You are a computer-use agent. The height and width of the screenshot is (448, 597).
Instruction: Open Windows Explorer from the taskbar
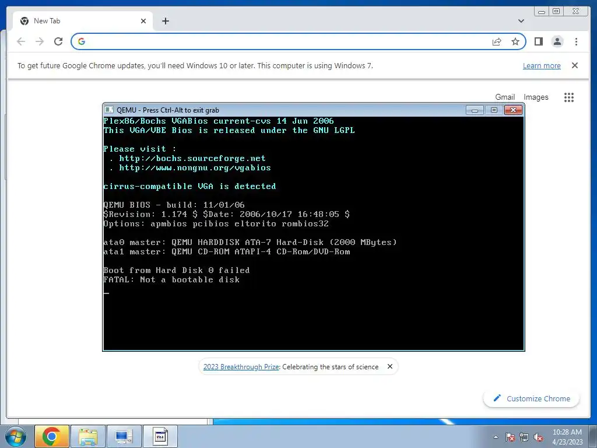pos(88,436)
